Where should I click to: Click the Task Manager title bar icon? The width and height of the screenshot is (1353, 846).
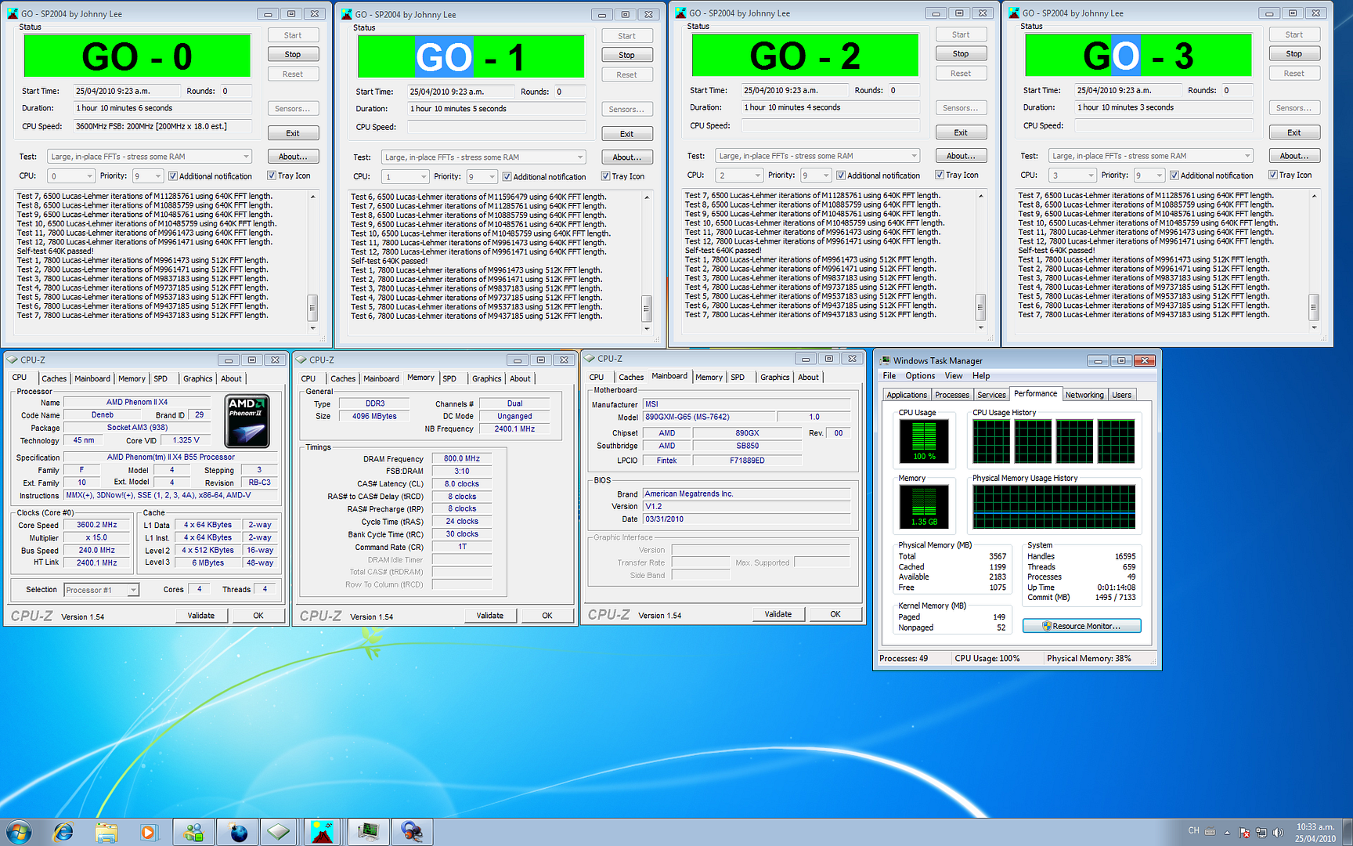click(x=885, y=360)
